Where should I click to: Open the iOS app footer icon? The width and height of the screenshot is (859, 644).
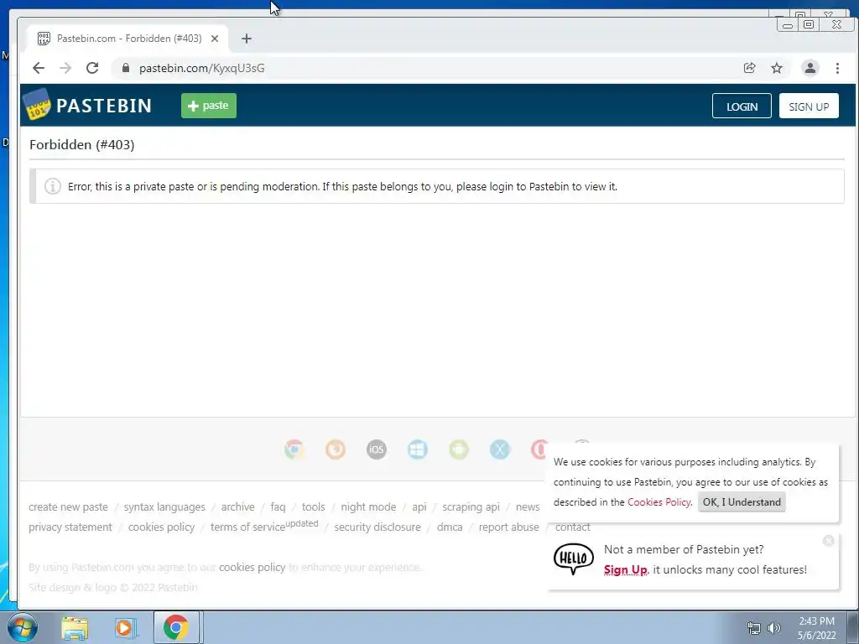click(377, 449)
